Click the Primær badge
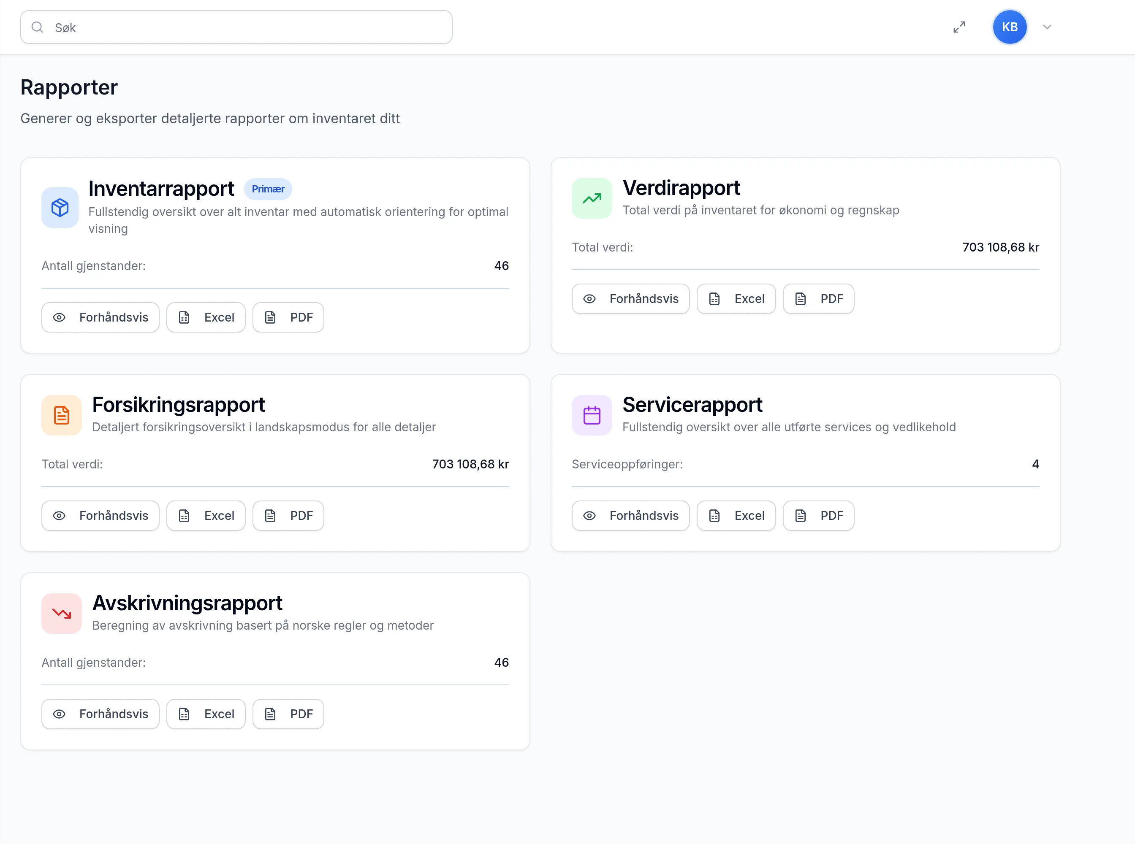This screenshot has height=844, width=1135. pos(268,189)
